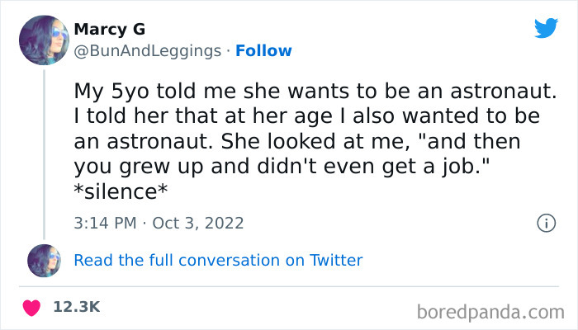Click the Oct 3, 2022 date
The height and width of the screenshot is (330, 578).
pyautogui.click(x=197, y=223)
